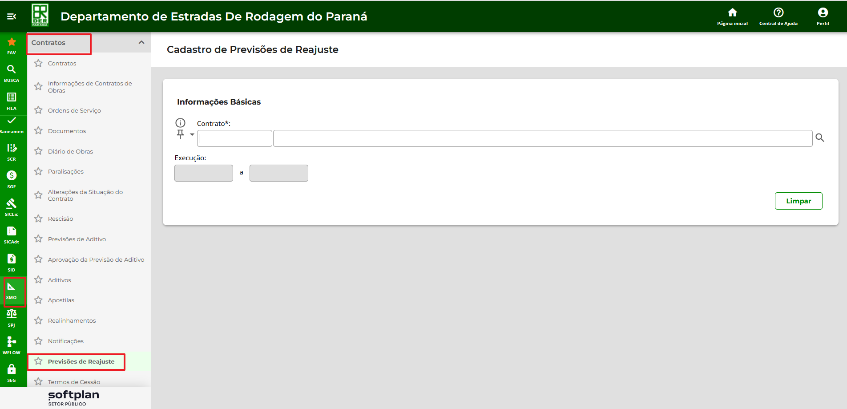Open the FAV favorites module
This screenshot has height=409, width=847.
12,45
